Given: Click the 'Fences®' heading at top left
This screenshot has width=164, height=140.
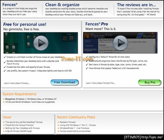Looking at the screenshot, I should (10, 5).
